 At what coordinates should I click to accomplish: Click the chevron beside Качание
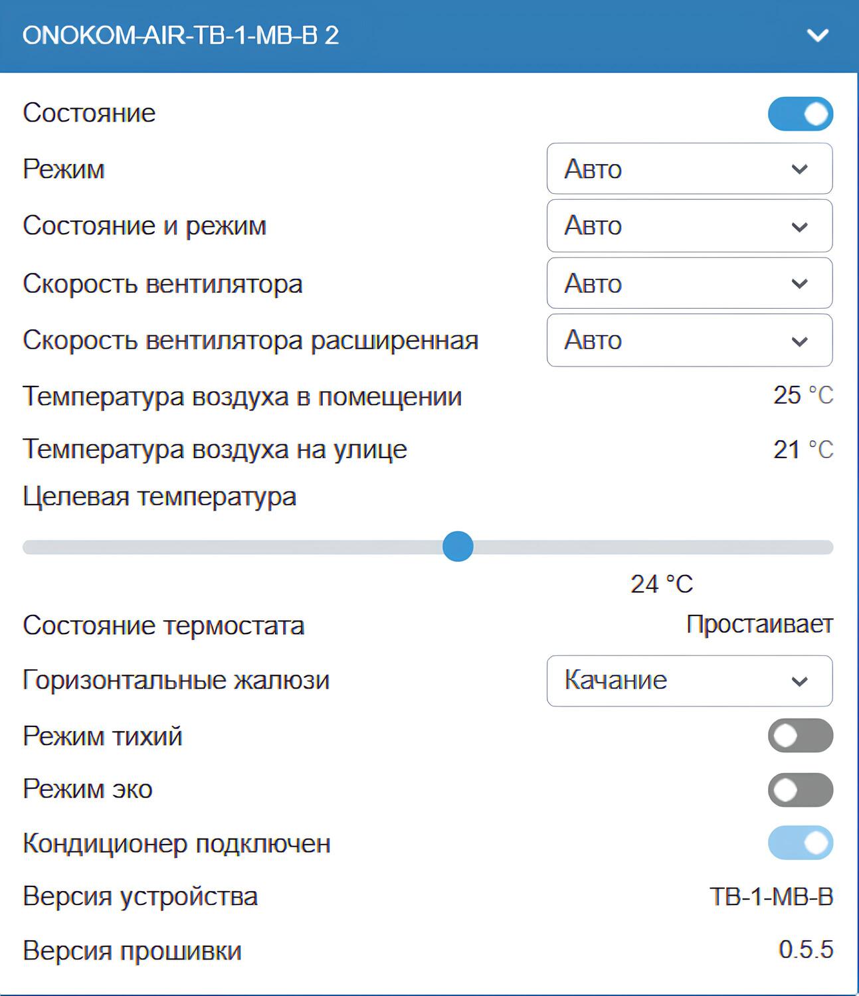click(x=801, y=681)
